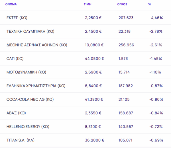Select ΕΛΛΗΝΙΚΑ ΧΡΗΜΑΤΙΣΤΗΡΙΑ (ΚΟ) stock name
Screen dimensions: 171x148
click(36, 86)
